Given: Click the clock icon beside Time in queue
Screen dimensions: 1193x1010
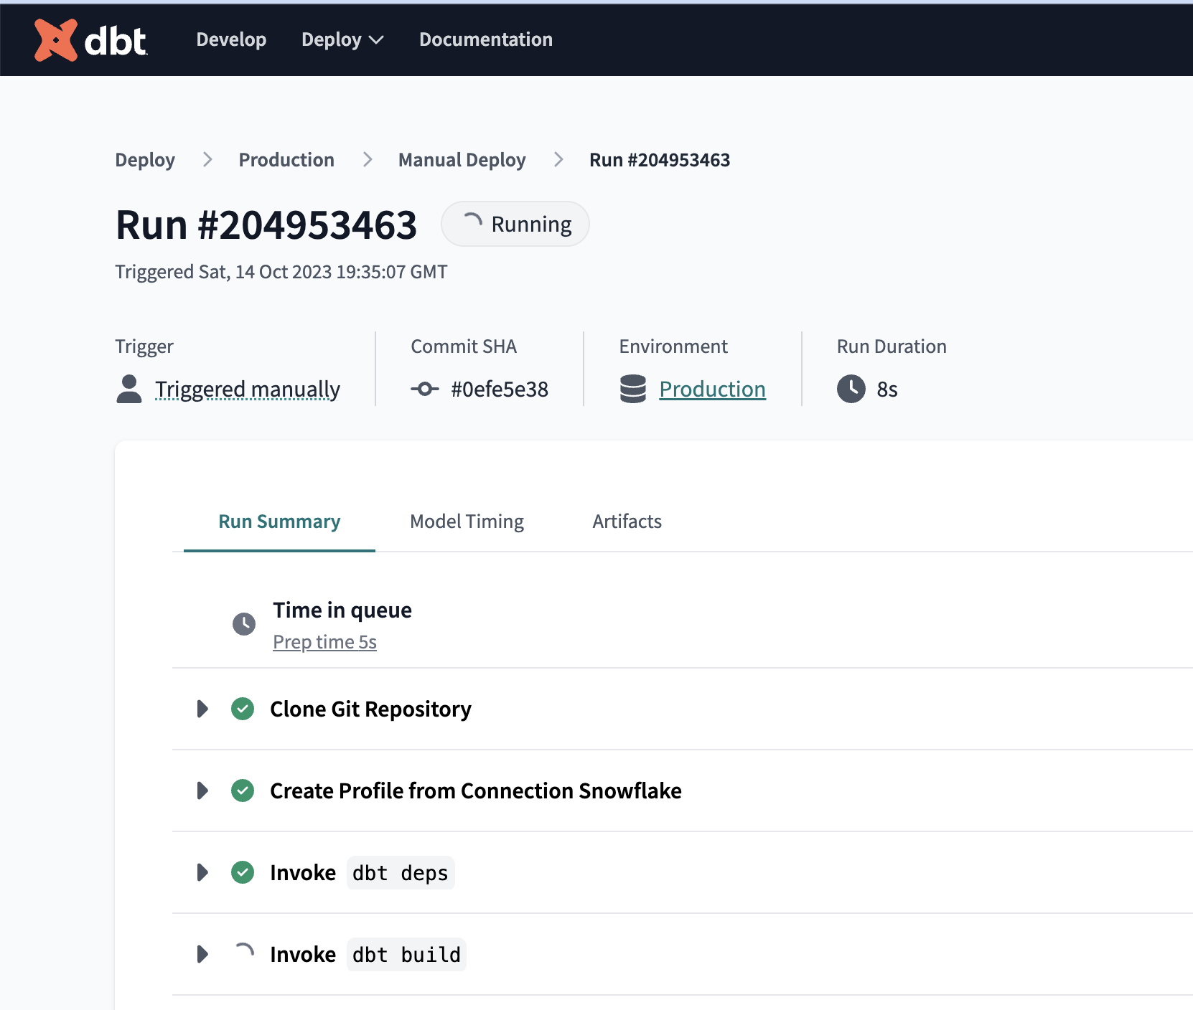Looking at the screenshot, I should [244, 623].
